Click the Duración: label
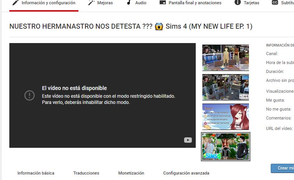The image size is (294, 180). tap(275, 71)
